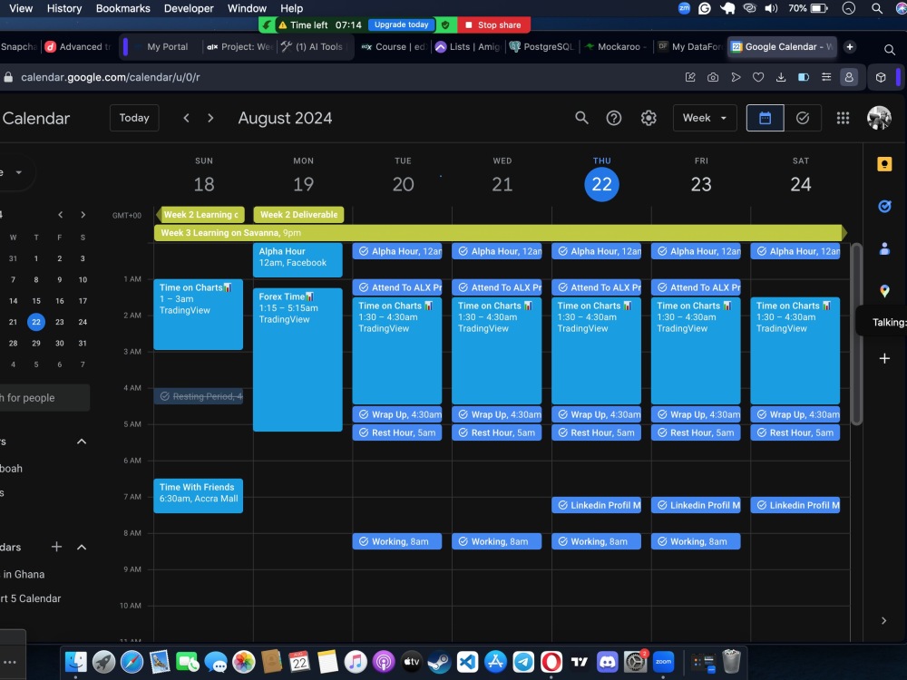Open the Week 2 Deliverable all-day event

coord(298,215)
